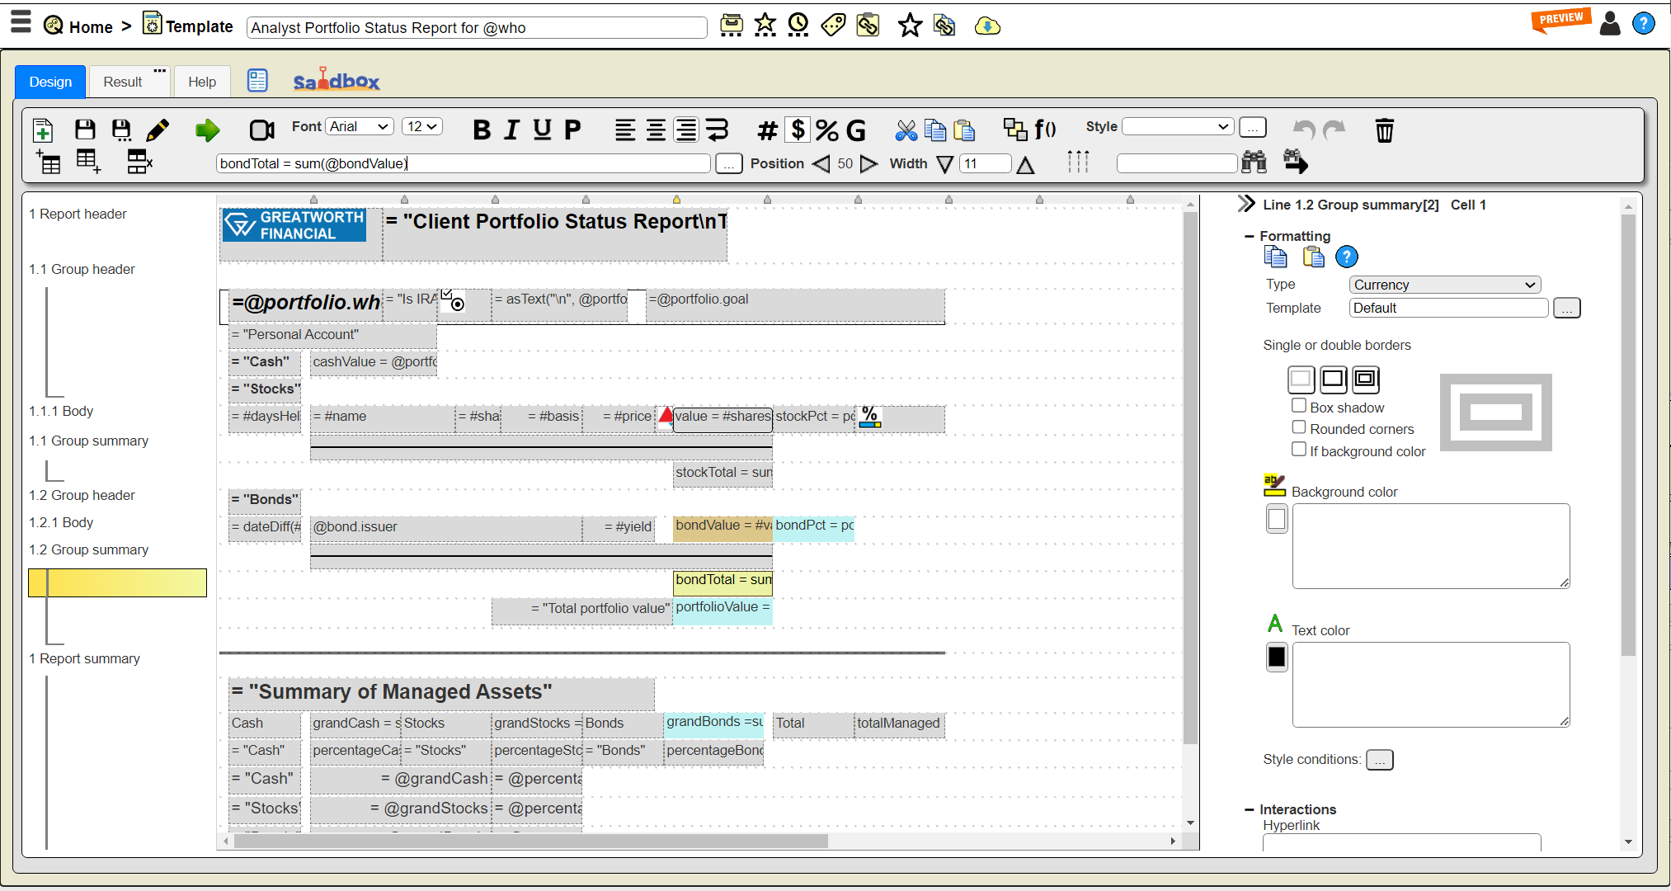The image size is (1671, 891).
Task: Click the binoculars search icon
Action: pyautogui.click(x=1254, y=162)
